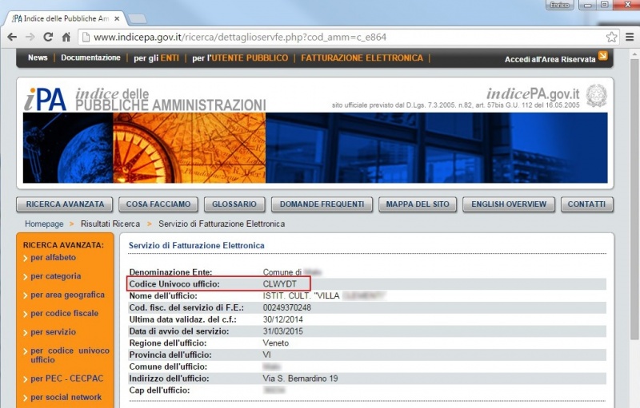
Task: Click the orange arrow icon beside Area Riservata
Action: 603,55
